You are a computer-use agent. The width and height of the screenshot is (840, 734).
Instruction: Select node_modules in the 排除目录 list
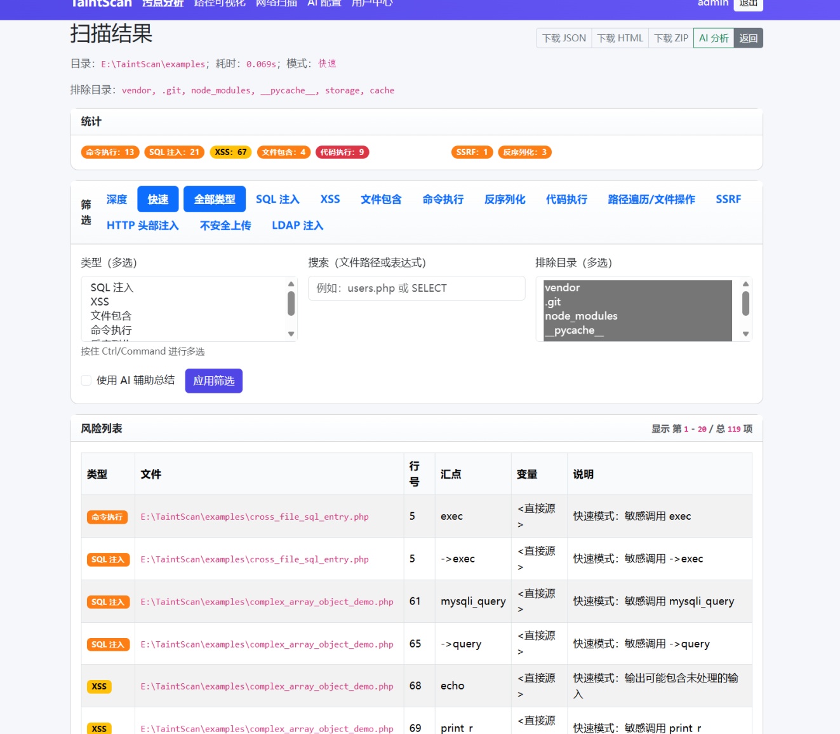pyautogui.click(x=580, y=316)
